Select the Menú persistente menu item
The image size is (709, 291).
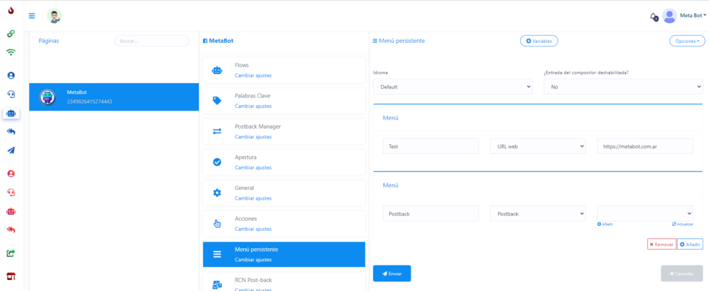(x=284, y=254)
